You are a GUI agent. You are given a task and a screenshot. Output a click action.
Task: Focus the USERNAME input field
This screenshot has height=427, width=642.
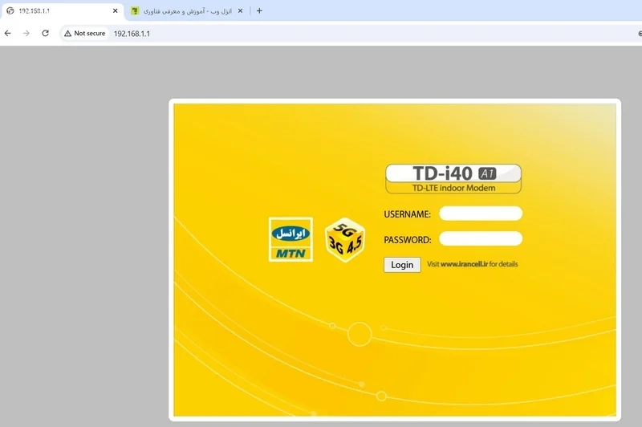pyautogui.click(x=481, y=213)
